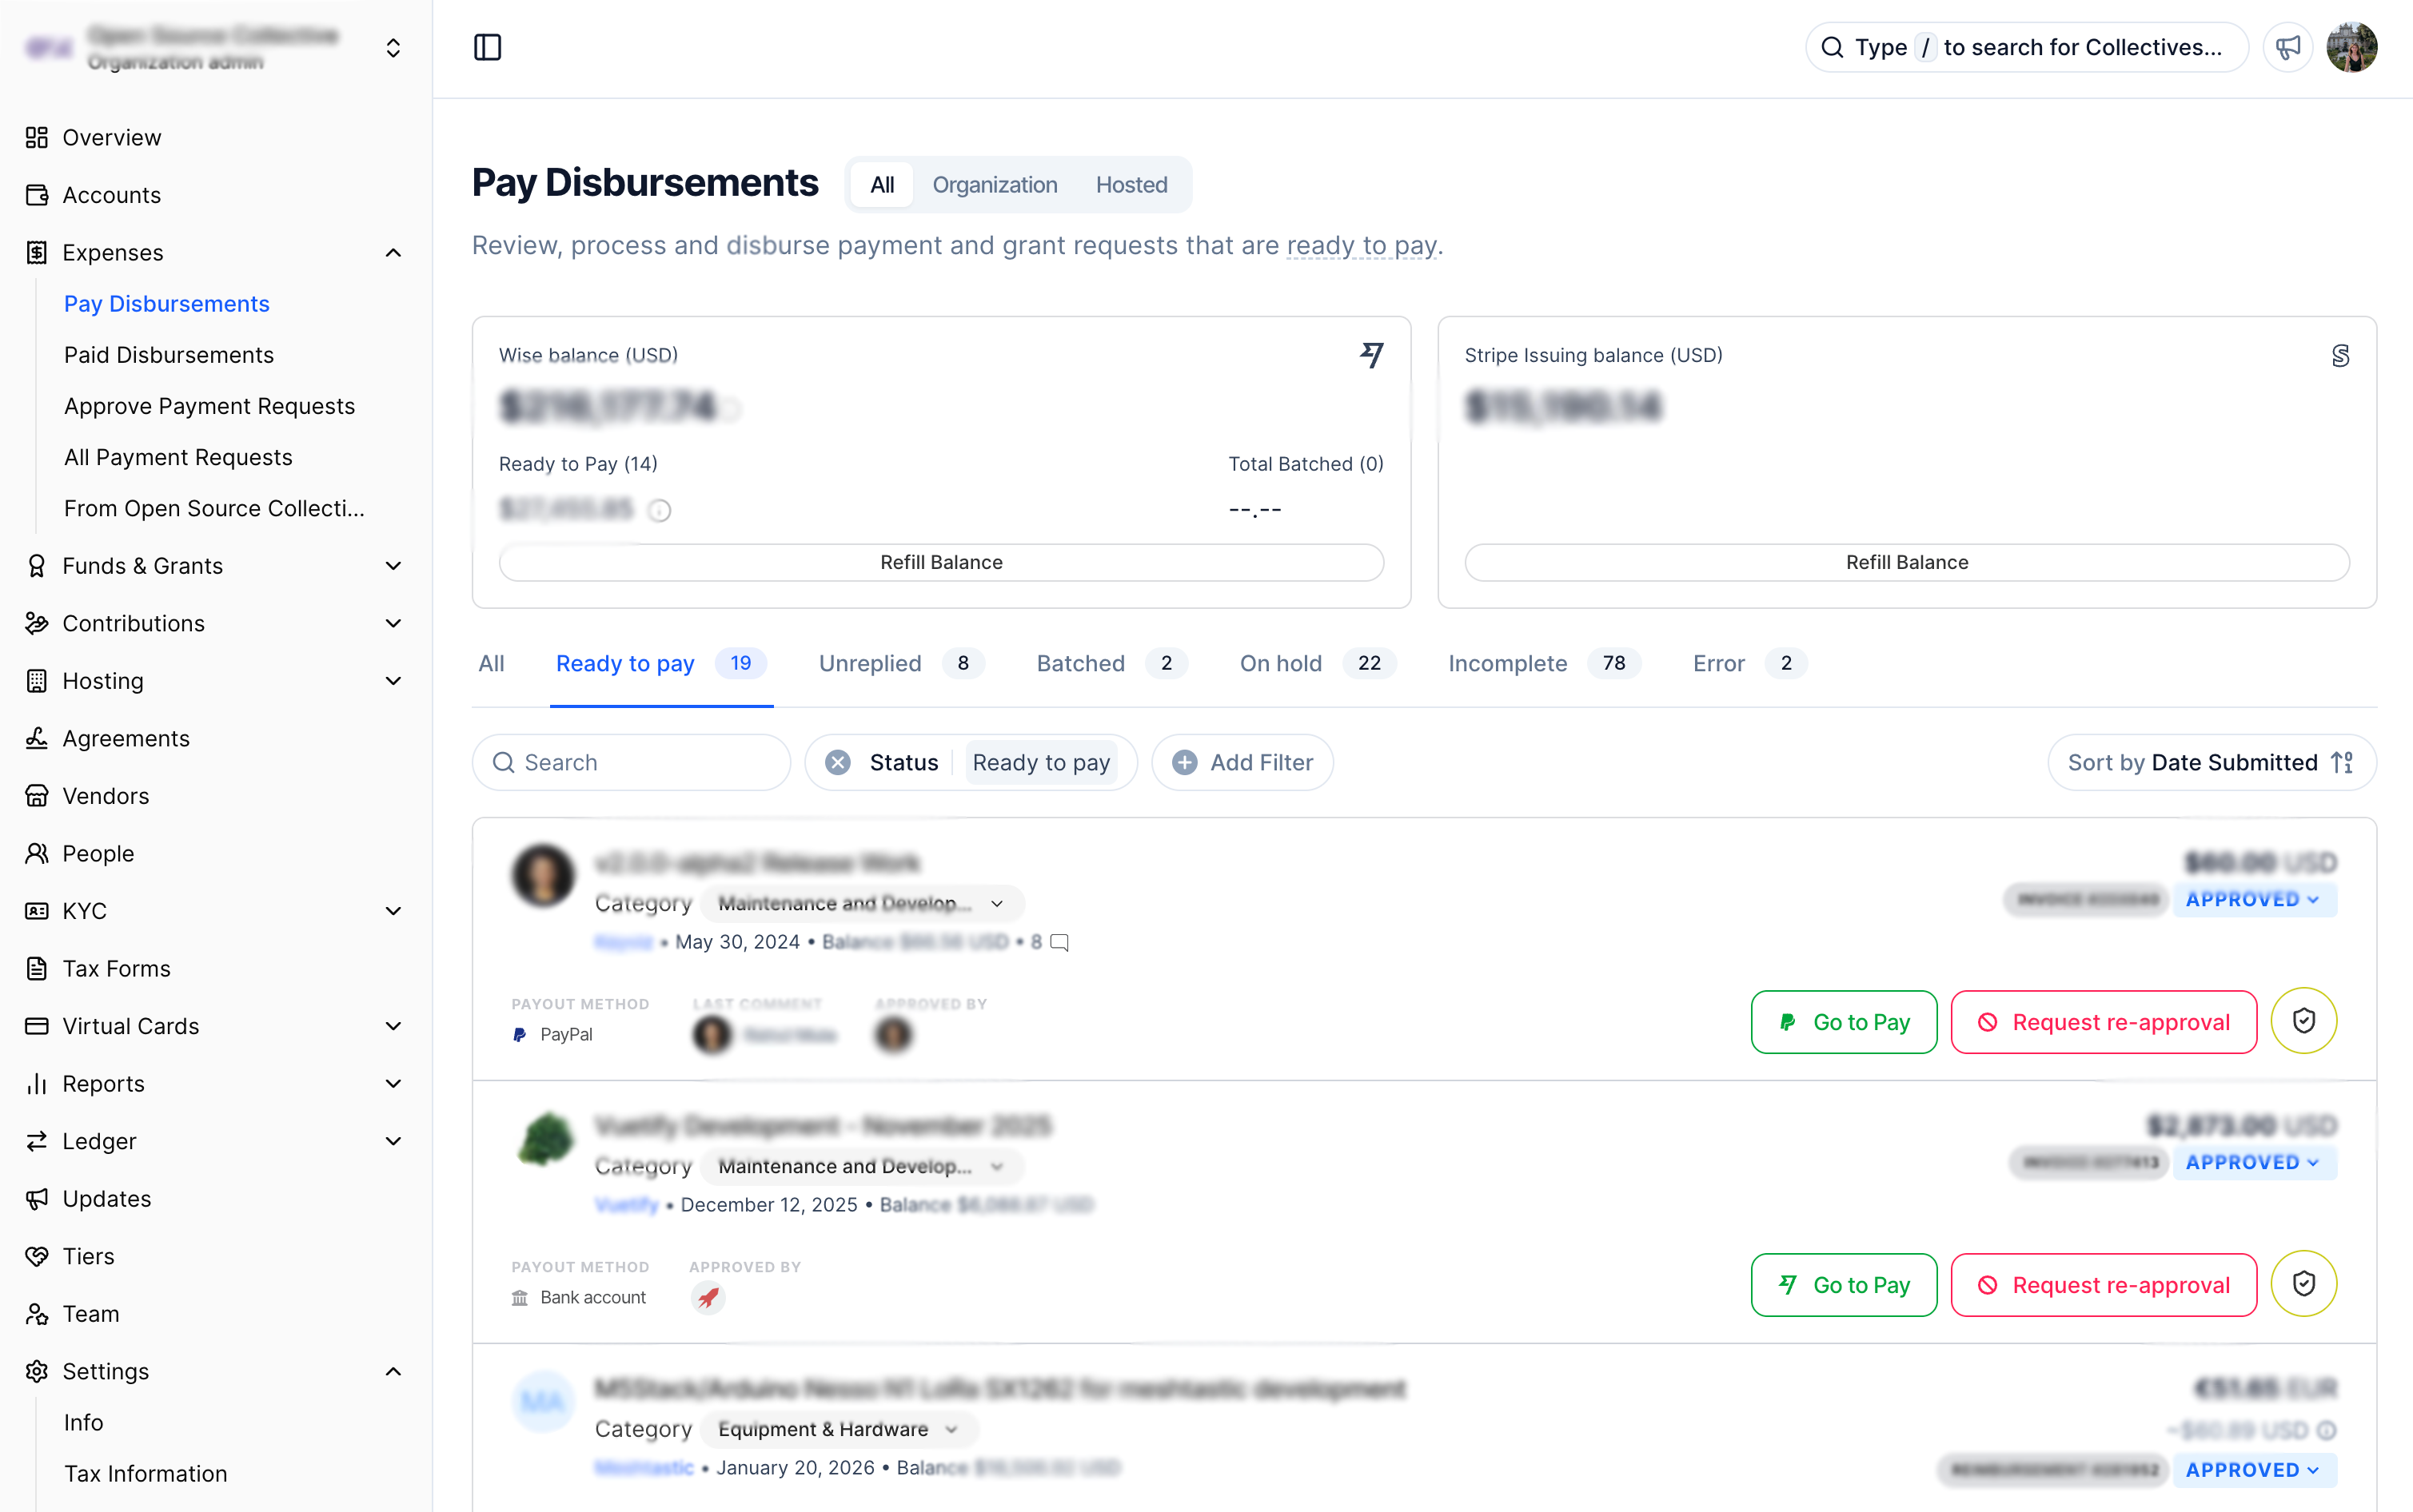This screenshot has width=2413, height=1512.
Task: Toggle sort direction arrow on Date Submitted
Action: [x=2342, y=763]
